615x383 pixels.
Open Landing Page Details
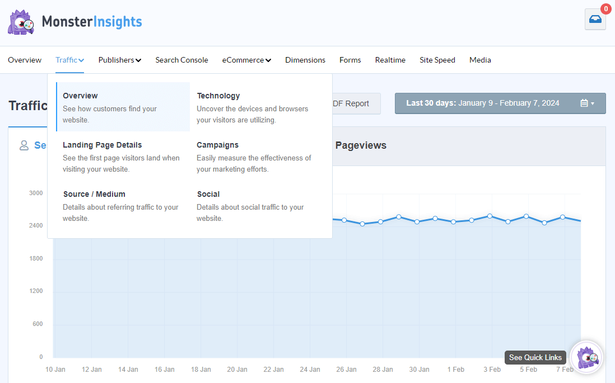click(x=102, y=145)
